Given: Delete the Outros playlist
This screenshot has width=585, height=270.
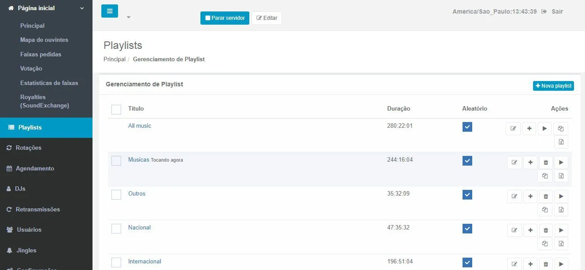Looking at the screenshot, I should click(545, 196).
